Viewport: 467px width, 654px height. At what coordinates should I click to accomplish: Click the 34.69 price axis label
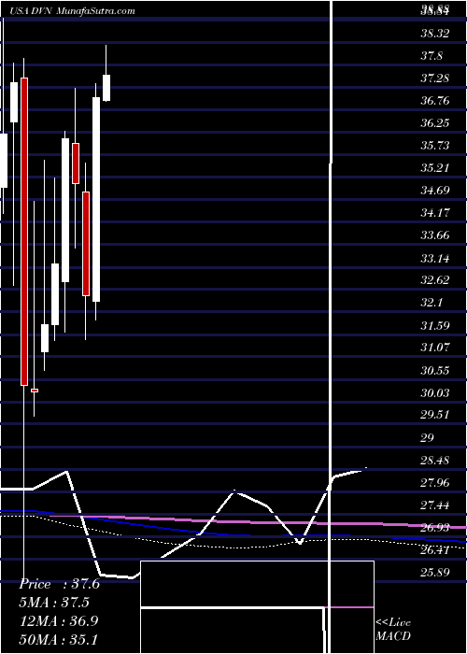click(x=435, y=191)
